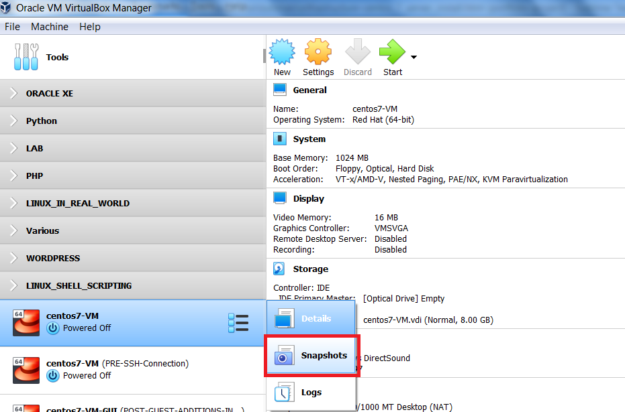
Task: Select the Tools wrench icon
Action: 26,58
